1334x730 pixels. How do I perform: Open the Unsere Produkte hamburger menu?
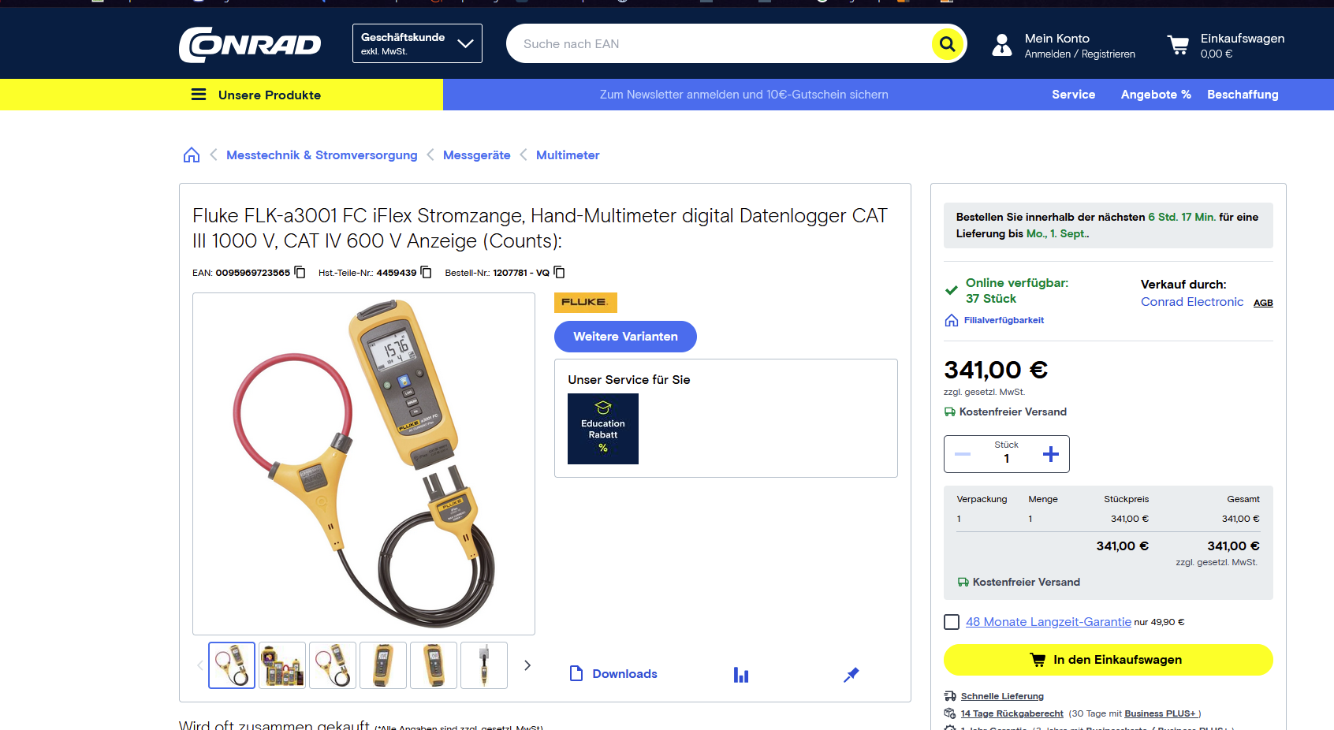point(199,95)
